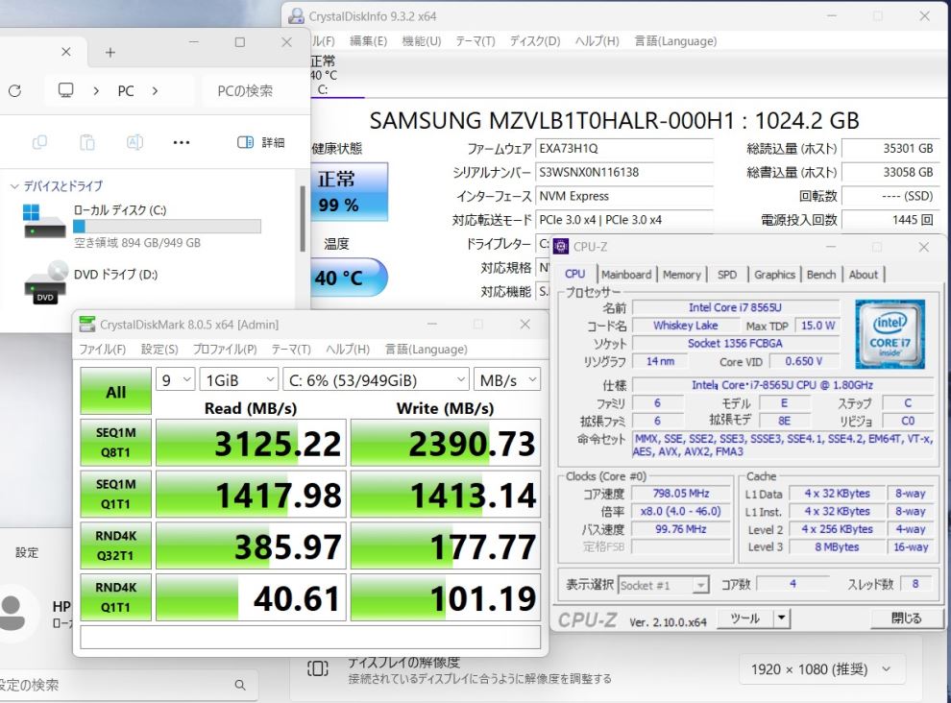Image resolution: width=951 pixels, height=703 pixels.
Task: Select the CPU tab in CPU-Z
Action: pyautogui.click(x=575, y=274)
